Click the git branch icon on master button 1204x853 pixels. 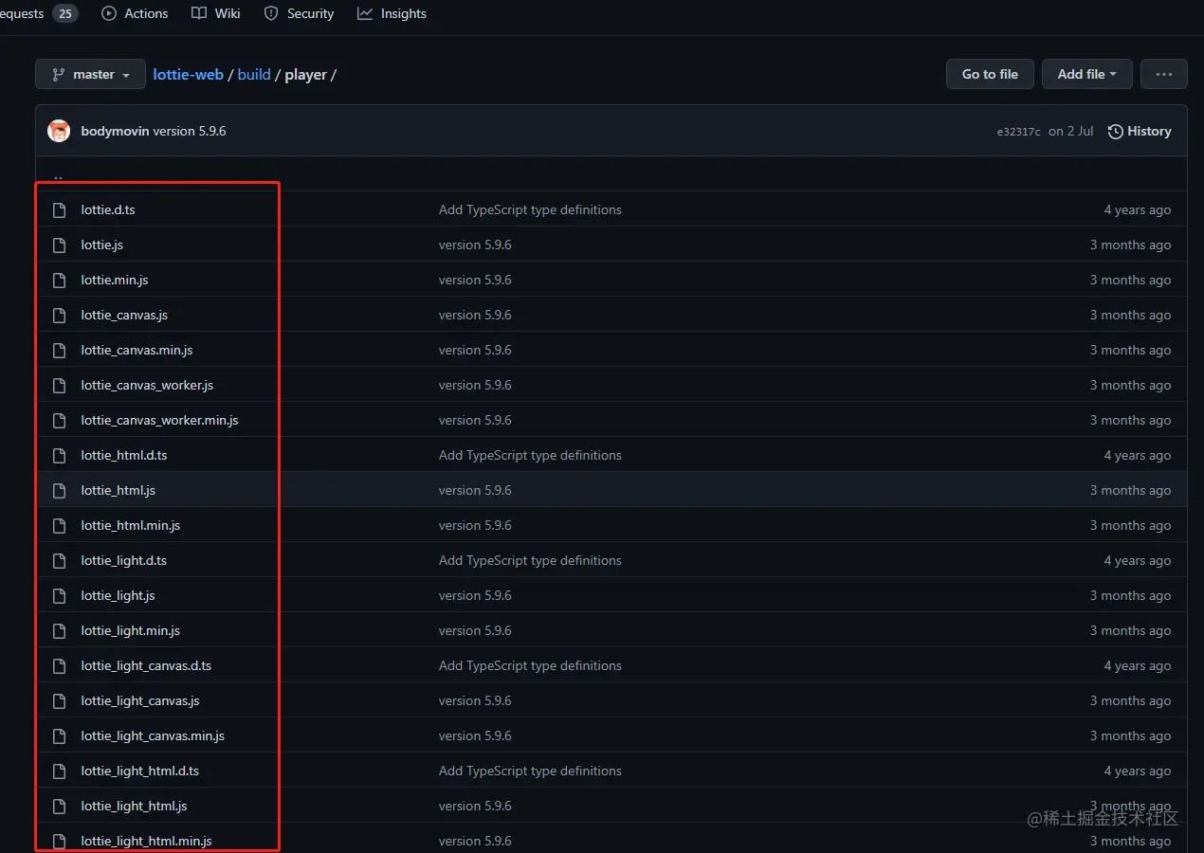tap(59, 74)
